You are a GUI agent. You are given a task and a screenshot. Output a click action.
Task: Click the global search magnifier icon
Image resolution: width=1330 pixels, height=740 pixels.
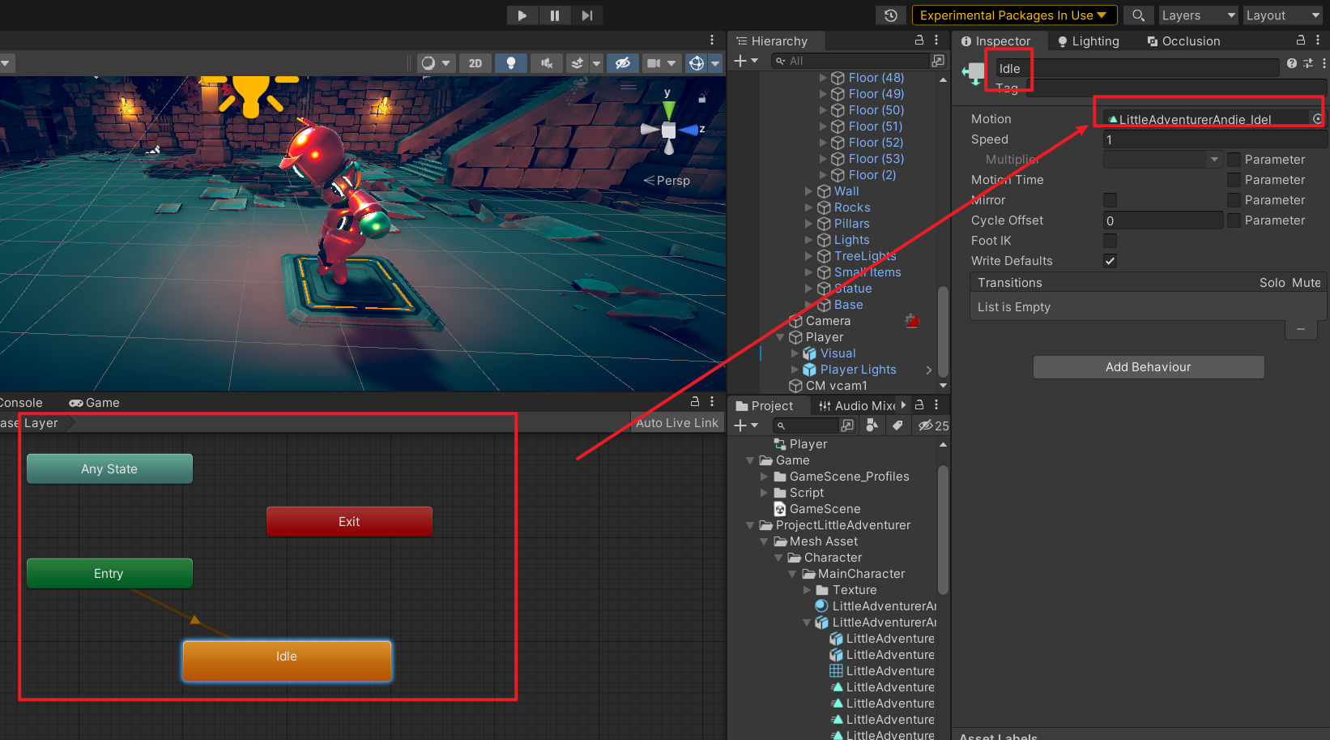point(1138,15)
